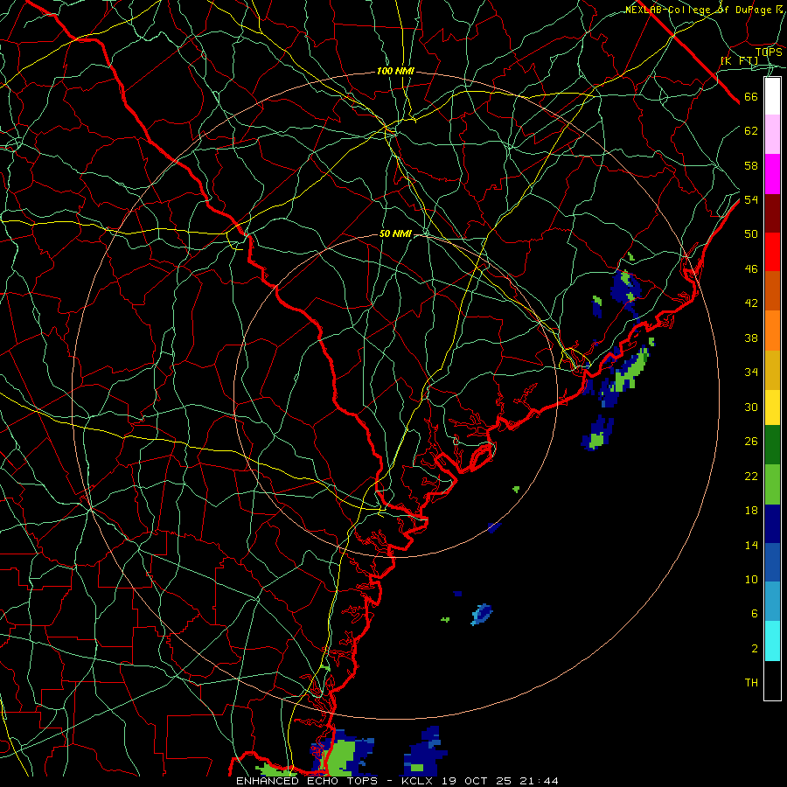
Task: Click the "KCLX" radar site identifier
Action: [x=419, y=781]
